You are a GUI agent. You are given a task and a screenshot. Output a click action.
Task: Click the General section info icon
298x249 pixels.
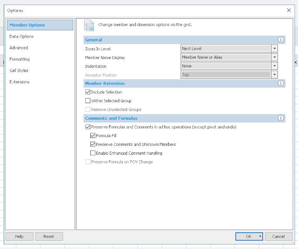point(281,40)
